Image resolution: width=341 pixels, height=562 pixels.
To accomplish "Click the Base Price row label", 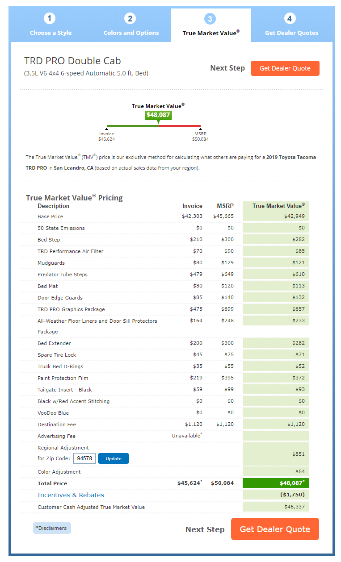I will (51, 216).
